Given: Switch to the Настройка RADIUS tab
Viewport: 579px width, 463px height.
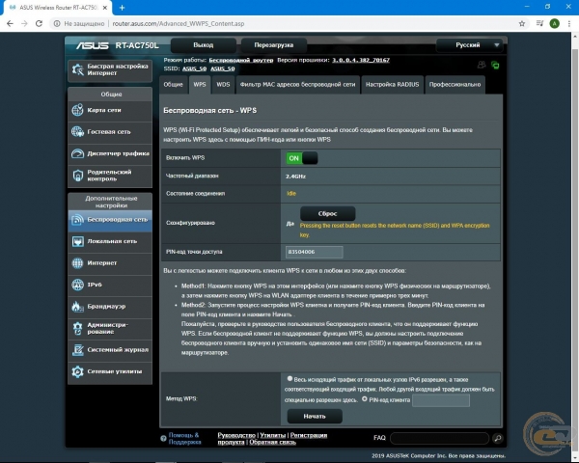Looking at the screenshot, I should (x=393, y=85).
